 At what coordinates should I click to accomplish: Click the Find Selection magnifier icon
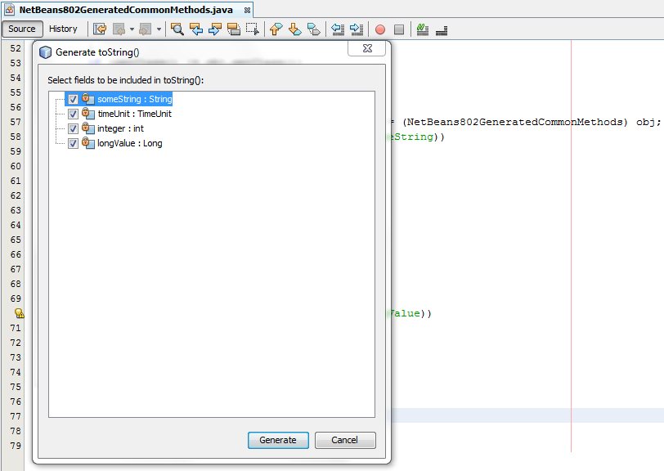[177, 29]
